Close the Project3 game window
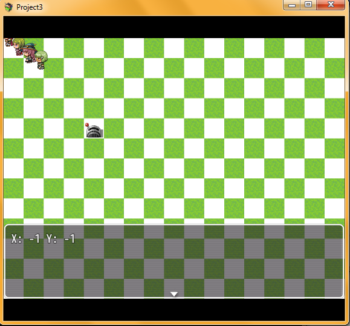Image resolution: width=350 pixels, height=326 pixels. click(331, 5)
